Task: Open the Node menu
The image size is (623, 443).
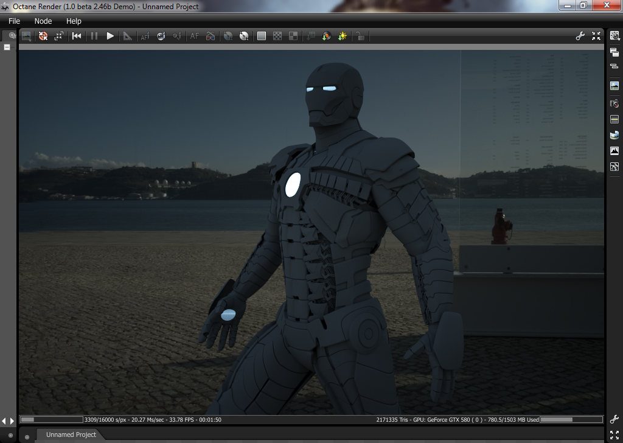Action: pyautogui.click(x=43, y=21)
